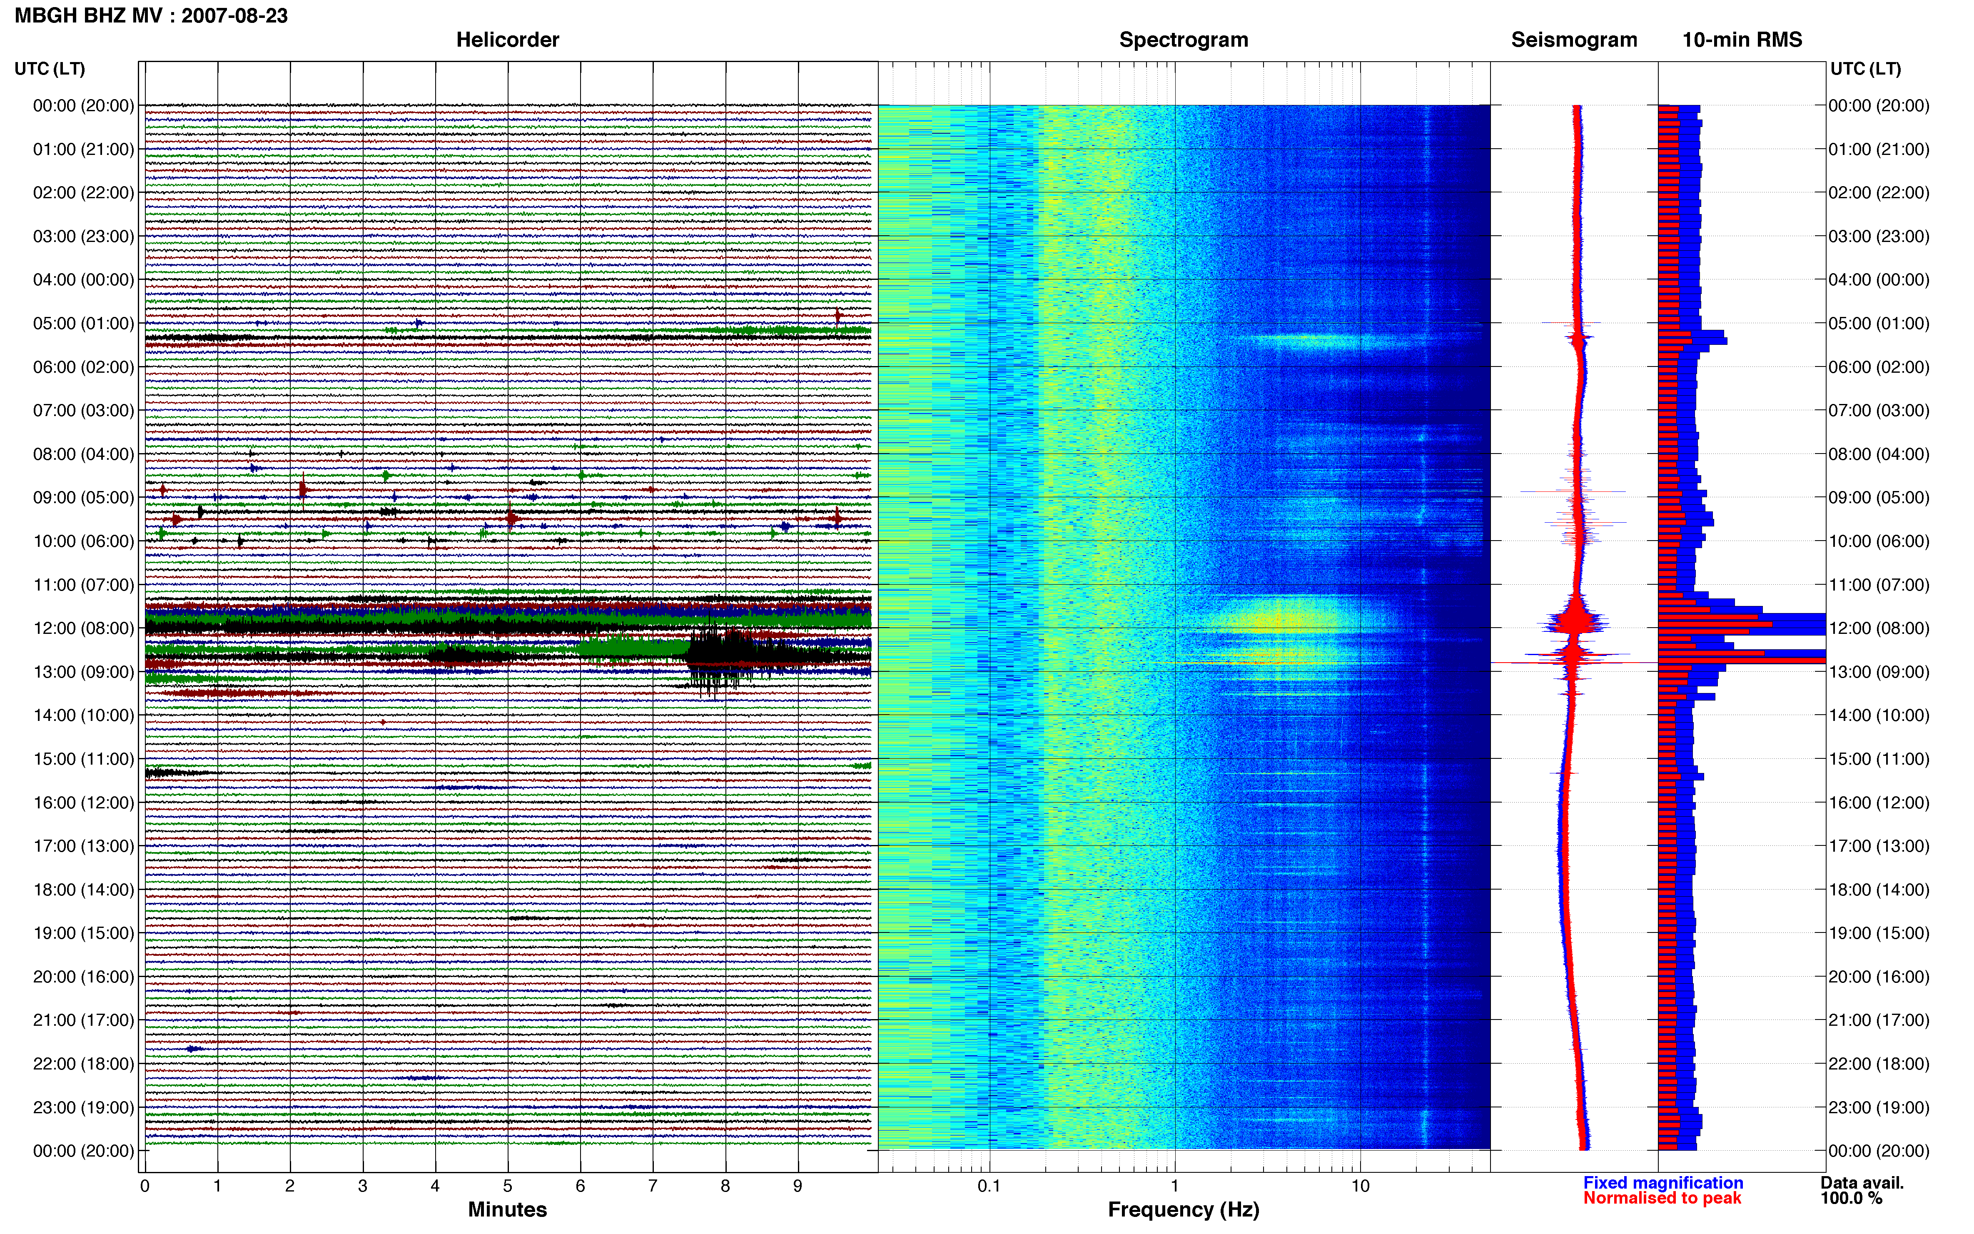The image size is (1974, 1234).
Task: Click '14:00 (10:00)' beside the RMS panel
Action: click(x=1879, y=716)
